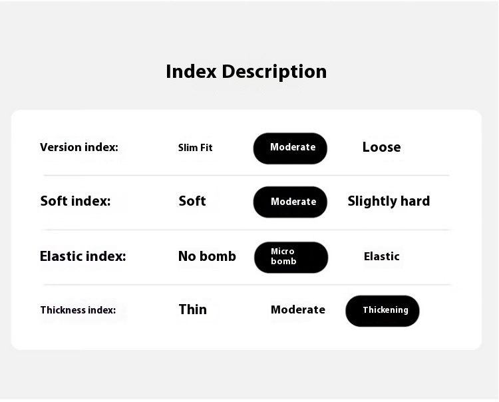Click divider line below Soft index row
The height and width of the screenshot is (402, 499).
coord(248,230)
